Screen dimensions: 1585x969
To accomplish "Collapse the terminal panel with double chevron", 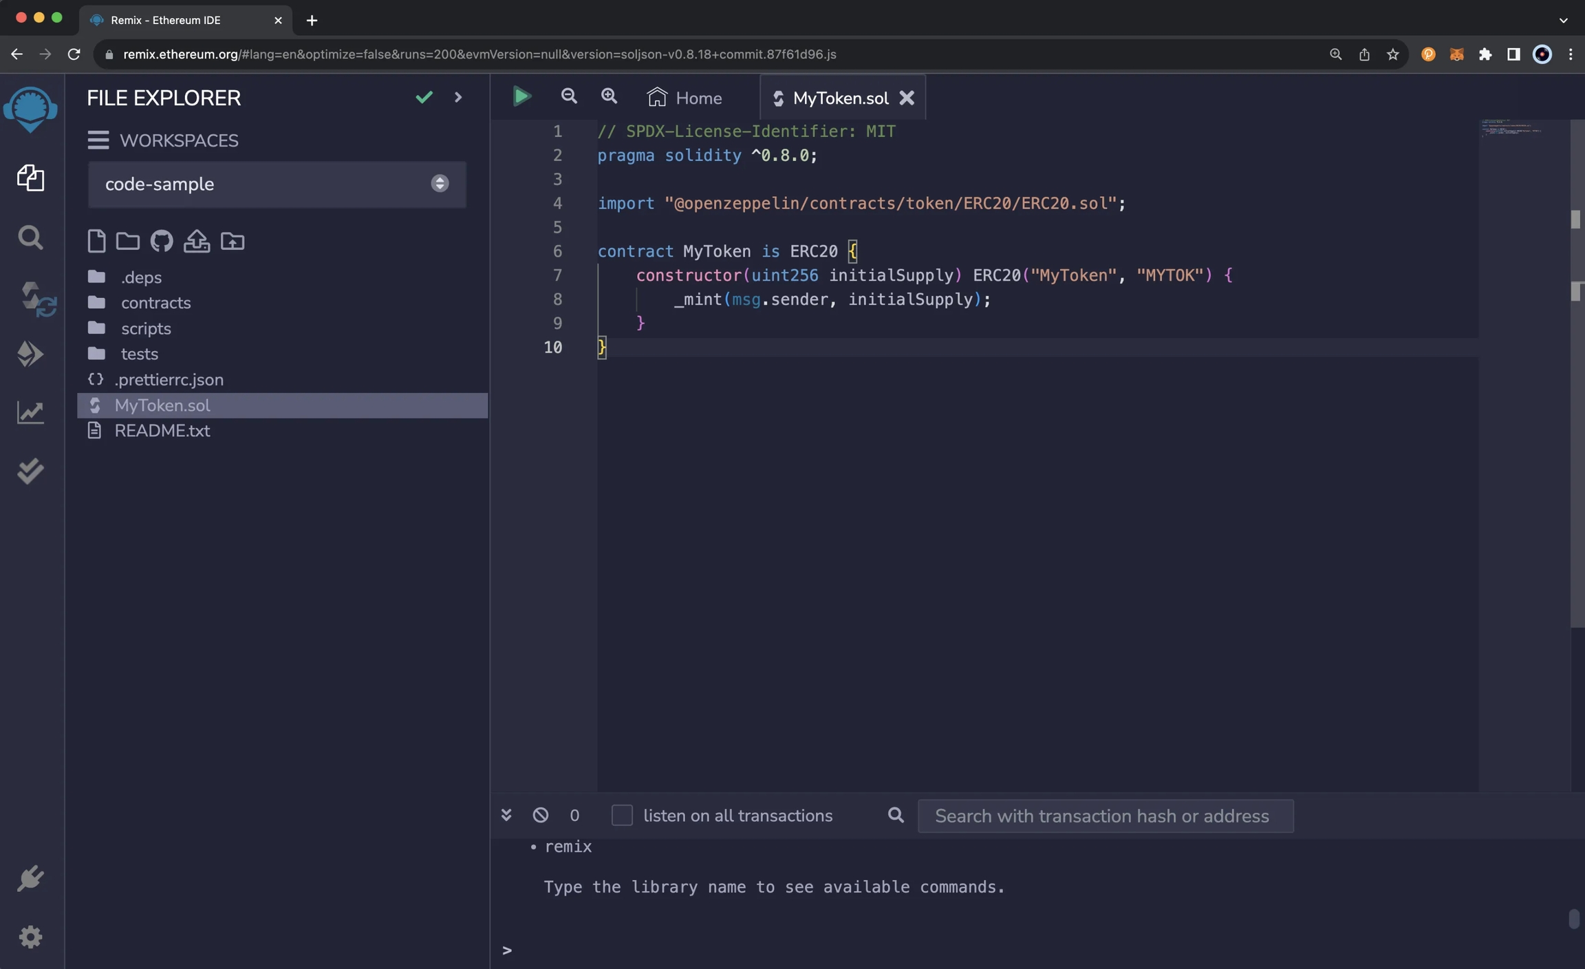I will click(x=506, y=816).
